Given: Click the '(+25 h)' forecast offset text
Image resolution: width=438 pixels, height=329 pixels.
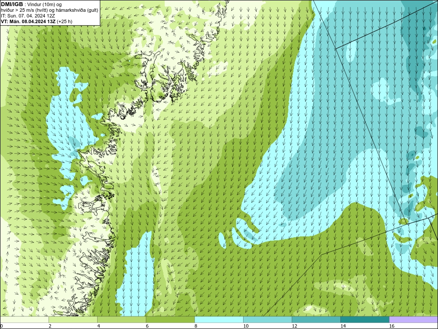Looking at the screenshot, I should pyautogui.click(x=64, y=21).
